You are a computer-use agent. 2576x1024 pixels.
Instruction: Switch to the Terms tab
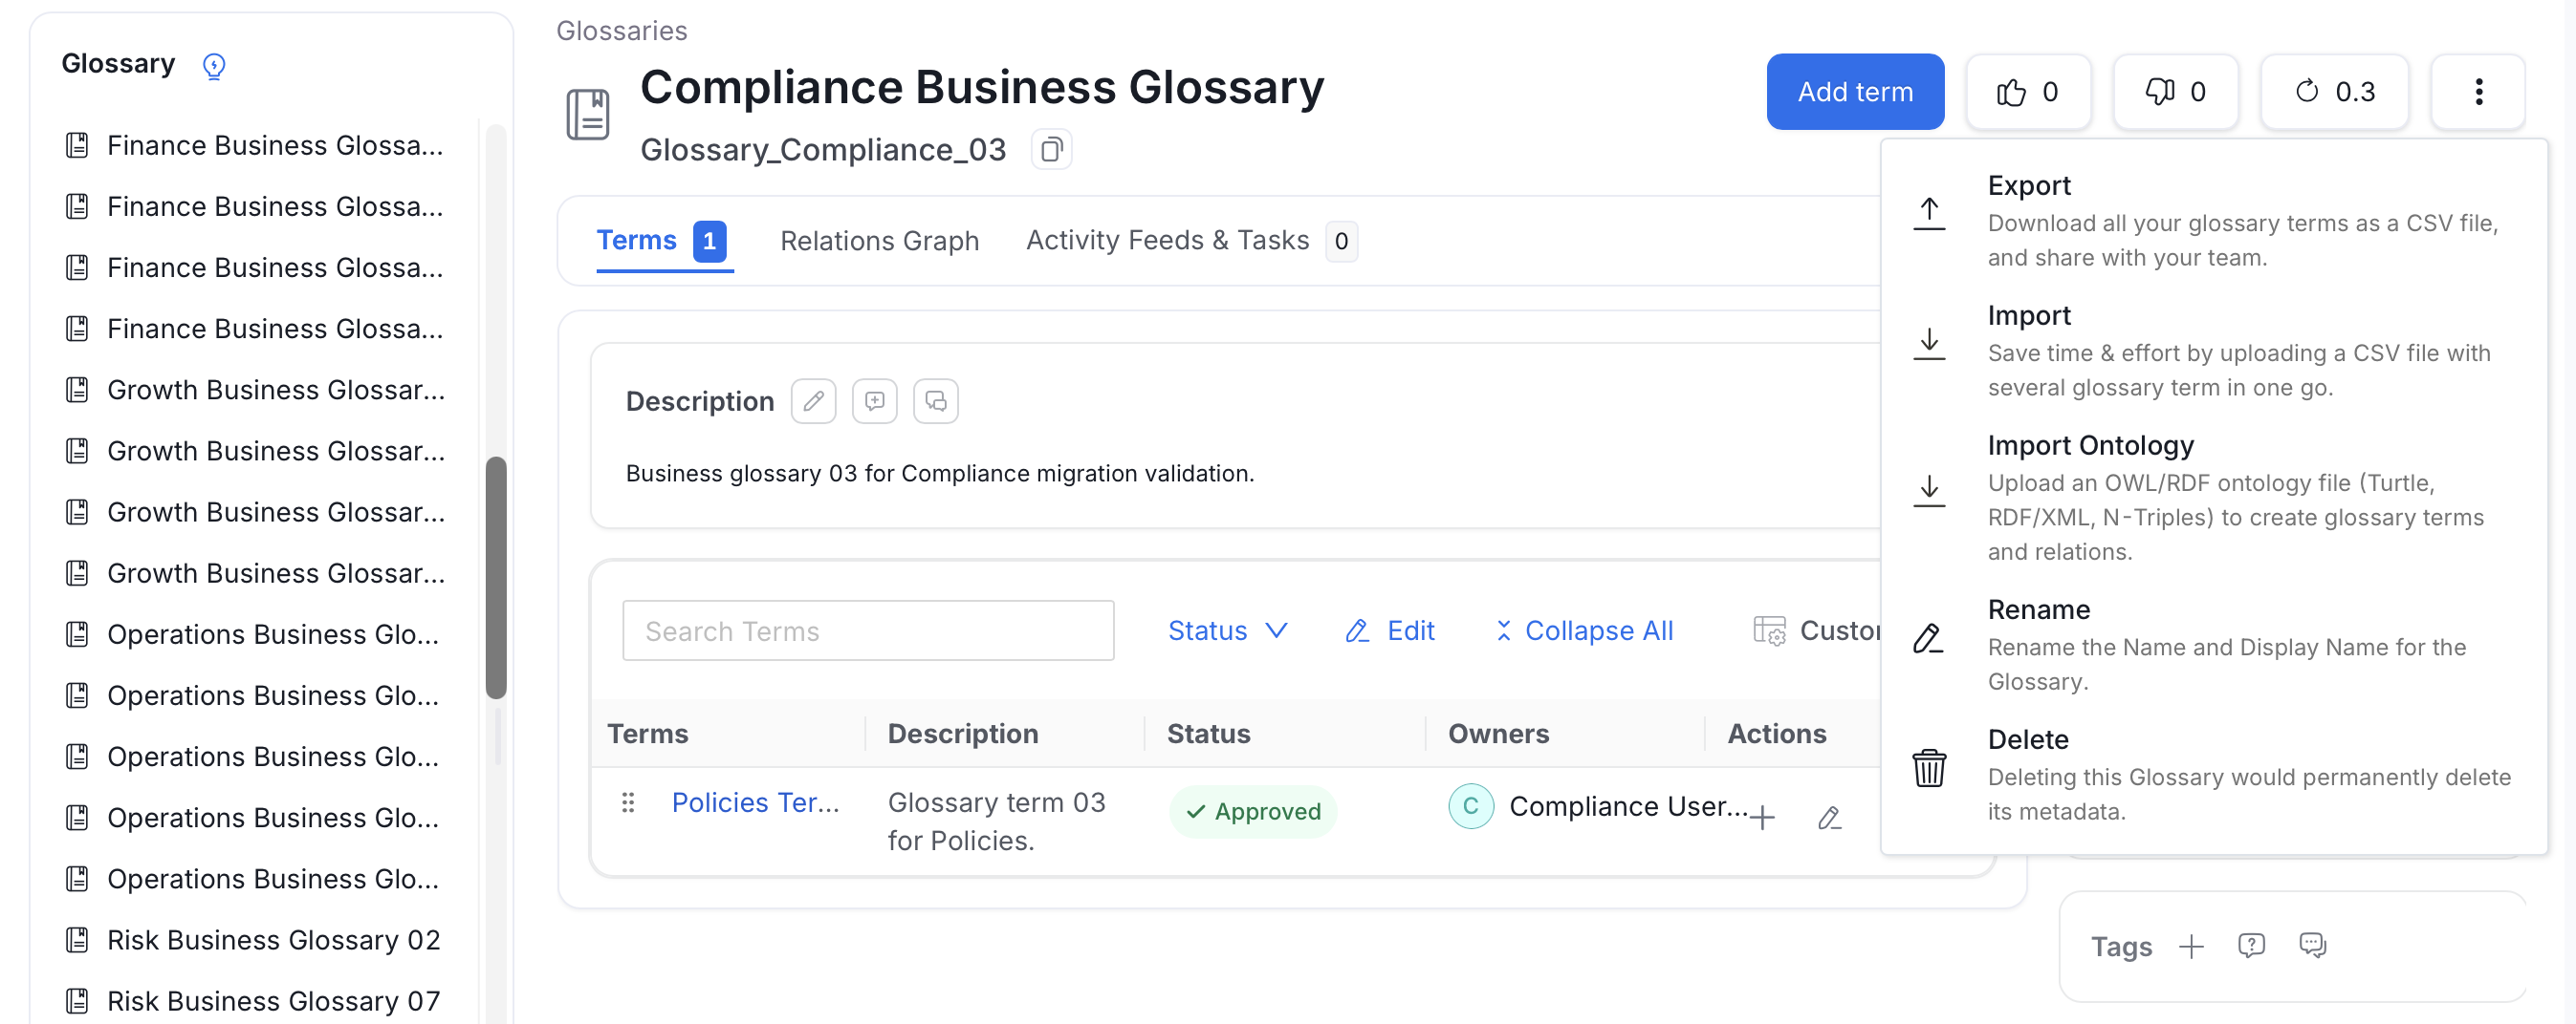[x=663, y=242]
